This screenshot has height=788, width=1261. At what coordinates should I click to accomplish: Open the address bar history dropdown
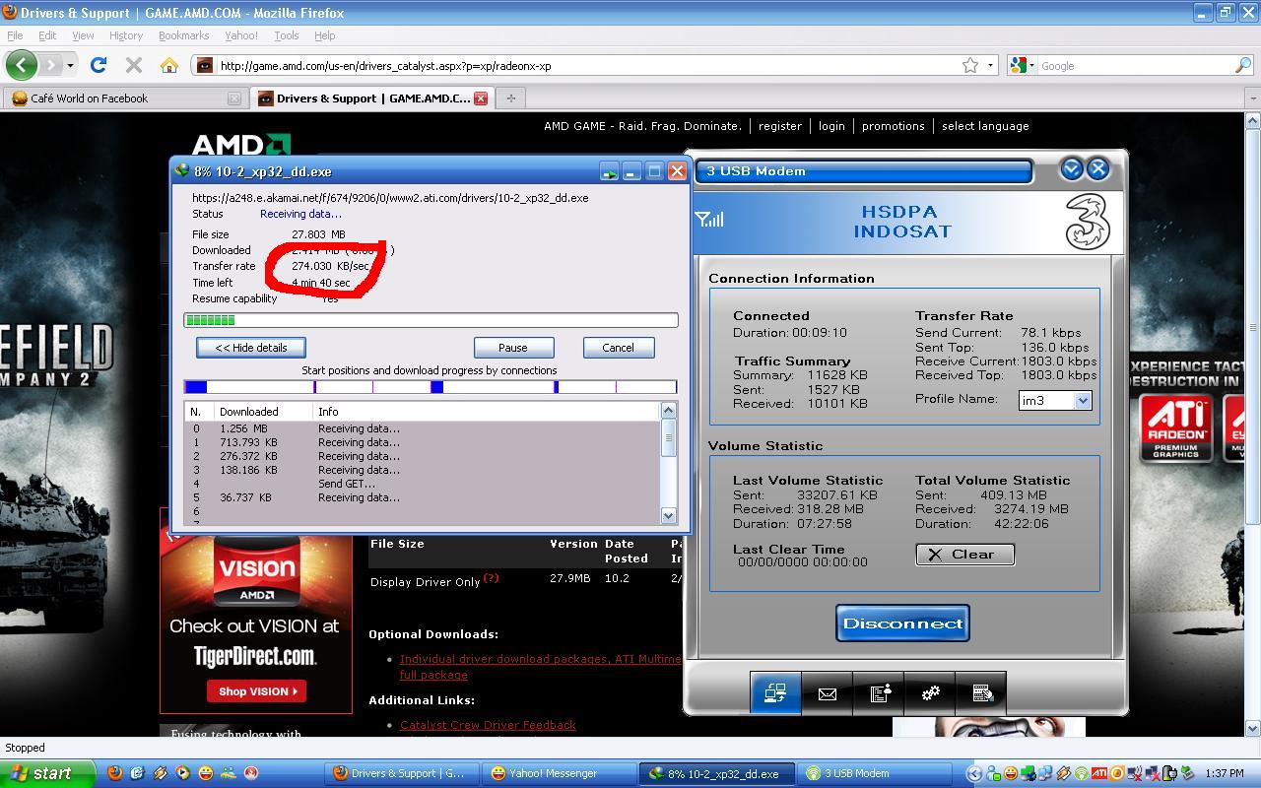(x=990, y=66)
